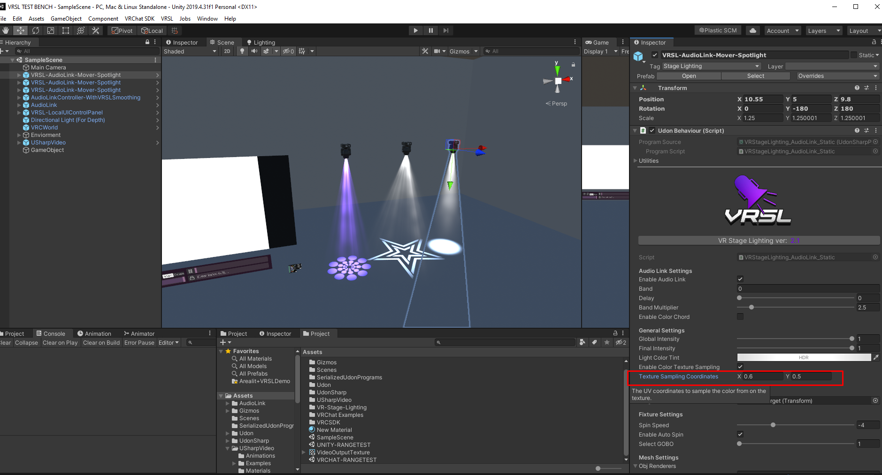
Task: Click the color picker eyedropper icon
Action: (x=875, y=357)
